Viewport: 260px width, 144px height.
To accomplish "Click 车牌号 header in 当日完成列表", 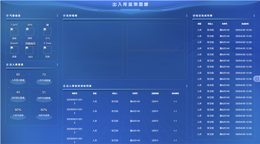I will click(x=225, y=24).
